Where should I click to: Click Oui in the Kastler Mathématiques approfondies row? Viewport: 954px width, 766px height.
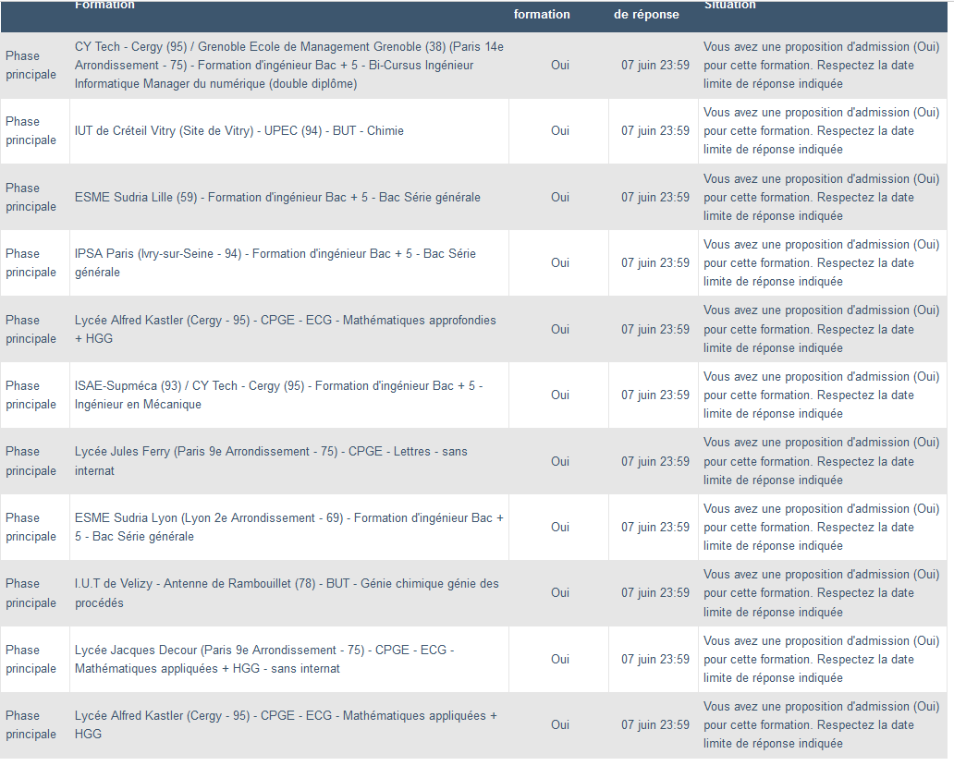(560, 329)
